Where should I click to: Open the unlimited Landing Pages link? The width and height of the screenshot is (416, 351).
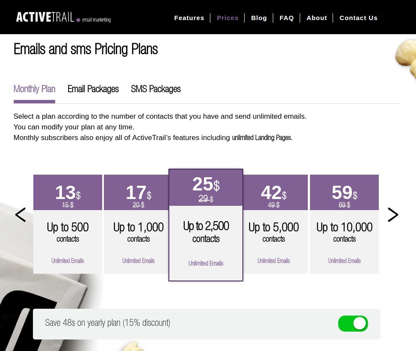[261, 137]
